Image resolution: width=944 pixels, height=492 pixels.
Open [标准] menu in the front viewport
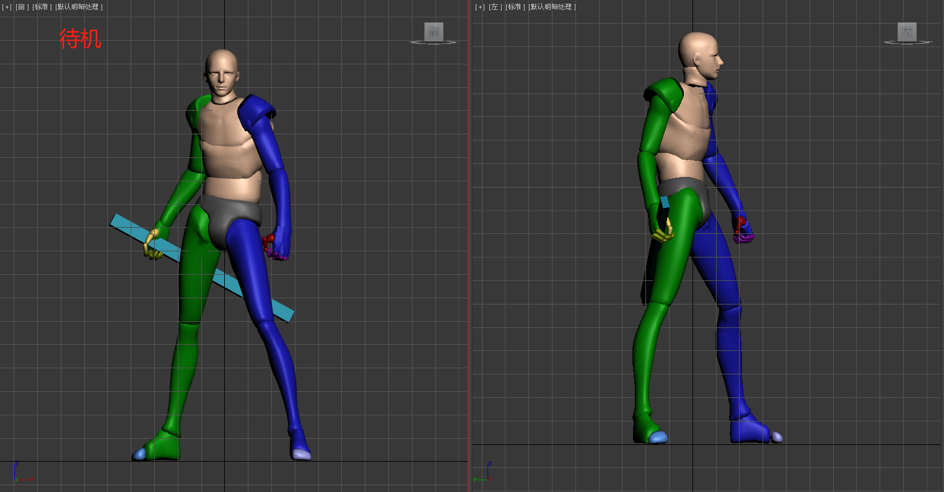click(42, 7)
